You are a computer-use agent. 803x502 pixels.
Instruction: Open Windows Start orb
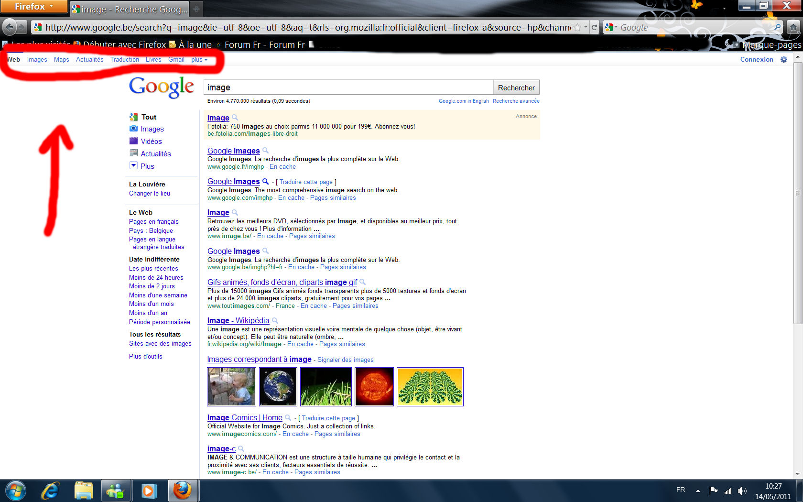pyautogui.click(x=15, y=491)
